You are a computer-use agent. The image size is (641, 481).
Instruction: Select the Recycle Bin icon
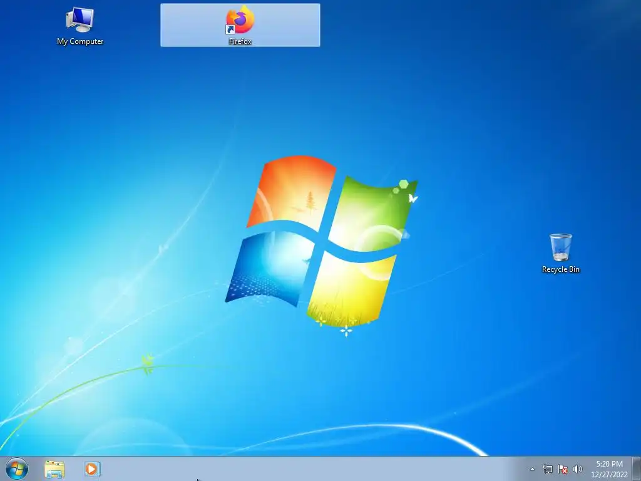point(560,253)
